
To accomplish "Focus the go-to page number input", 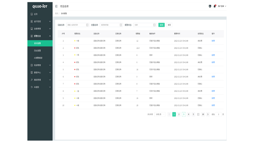I will pos(218,114).
